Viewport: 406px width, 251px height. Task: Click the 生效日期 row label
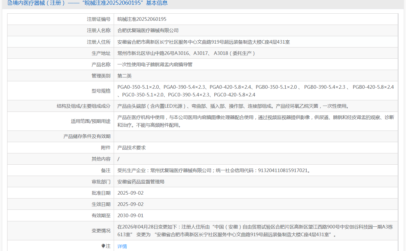(x=101, y=204)
